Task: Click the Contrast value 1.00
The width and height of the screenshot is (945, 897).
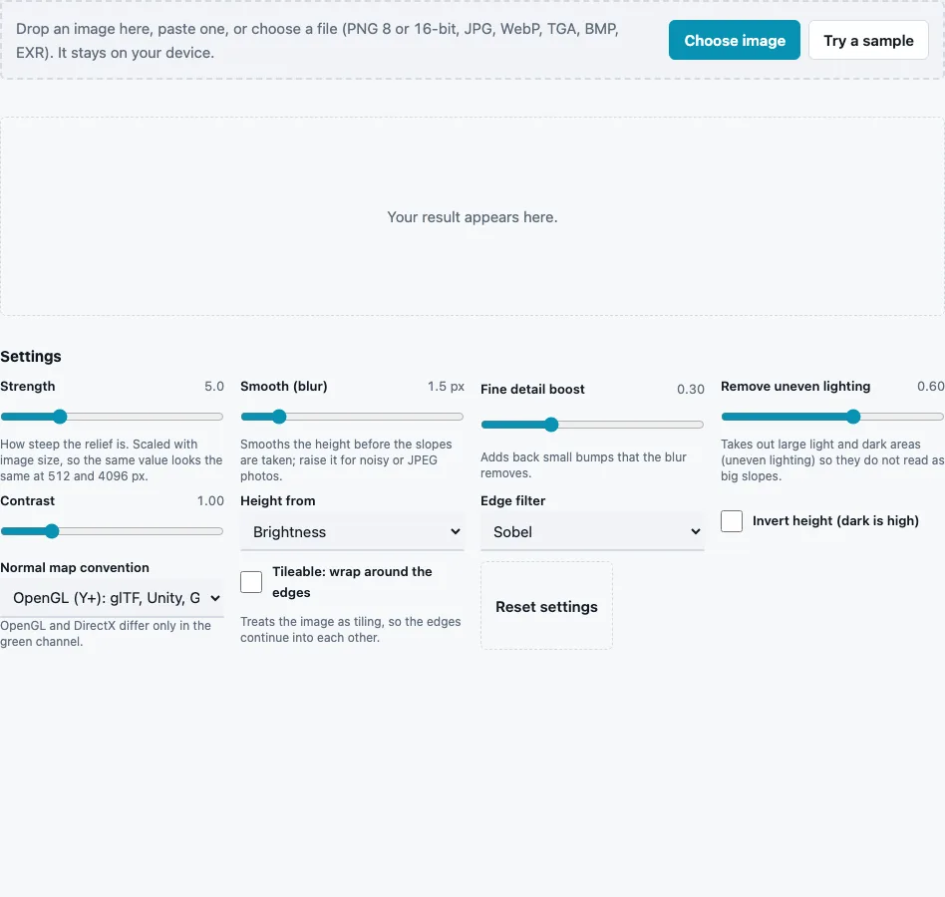Action: click(x=210, y=500)
